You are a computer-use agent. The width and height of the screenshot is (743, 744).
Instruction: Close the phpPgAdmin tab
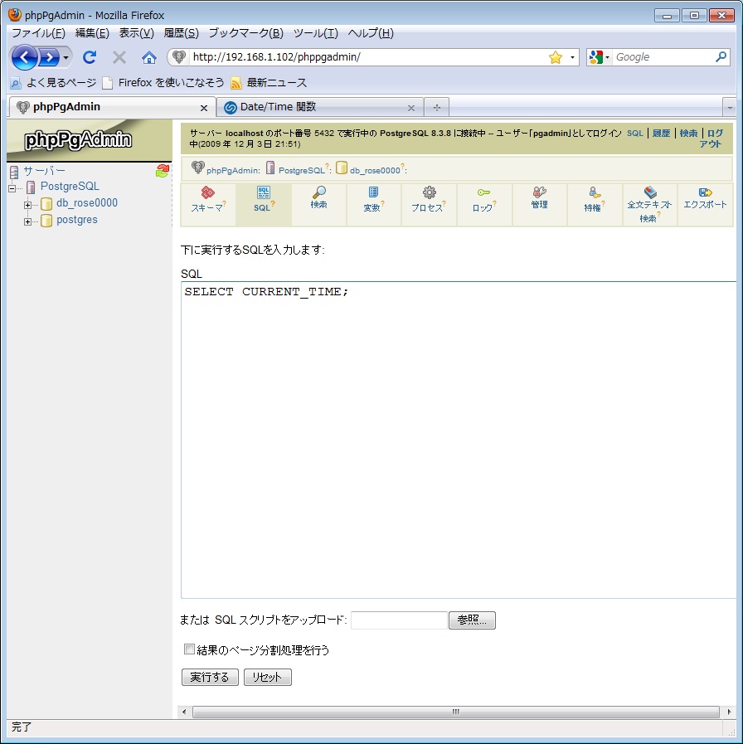click(204, 108)
